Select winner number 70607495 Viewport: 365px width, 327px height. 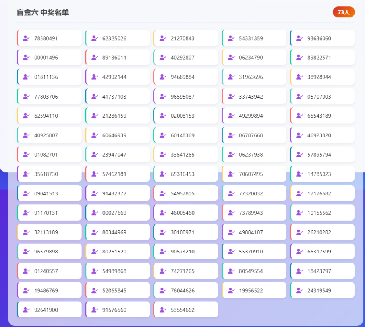tap(254, 174)
